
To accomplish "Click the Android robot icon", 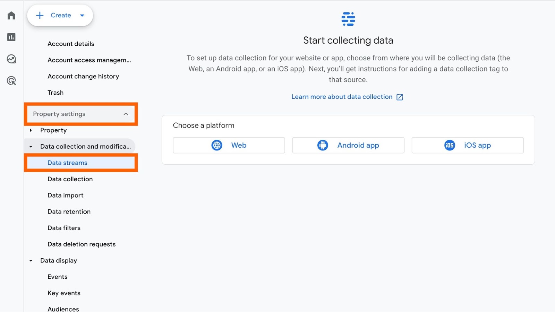I will [323, 145].
